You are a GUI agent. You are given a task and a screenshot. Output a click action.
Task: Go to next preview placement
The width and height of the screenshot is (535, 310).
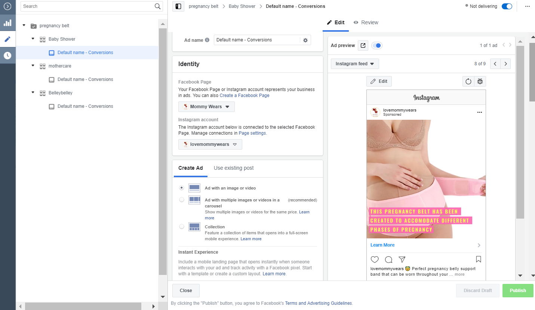coord(506,64)
